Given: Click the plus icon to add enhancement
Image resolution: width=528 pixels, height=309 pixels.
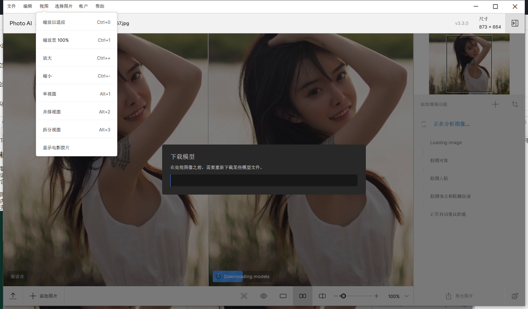Looking at the screenshot, I should 495,104.
